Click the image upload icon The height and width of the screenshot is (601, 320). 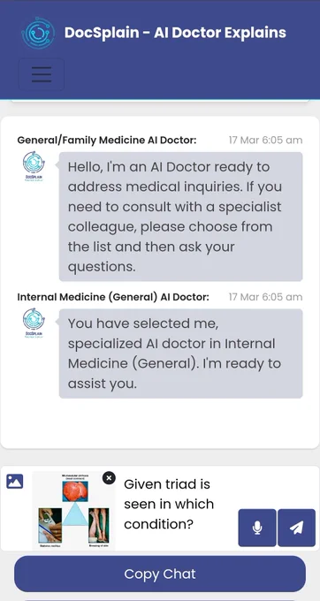point(15,481)
